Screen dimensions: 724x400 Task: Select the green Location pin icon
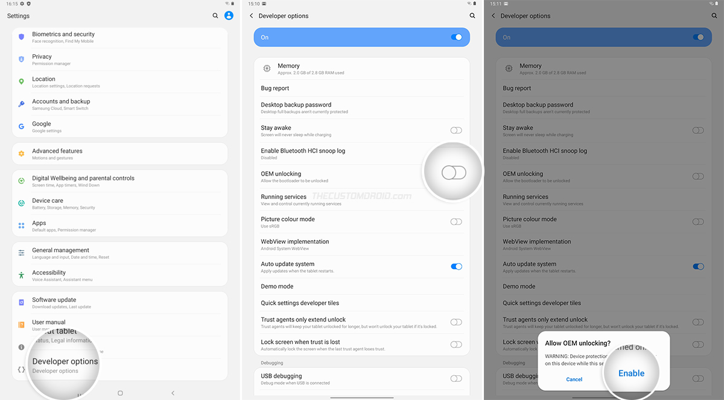(21, 81)
